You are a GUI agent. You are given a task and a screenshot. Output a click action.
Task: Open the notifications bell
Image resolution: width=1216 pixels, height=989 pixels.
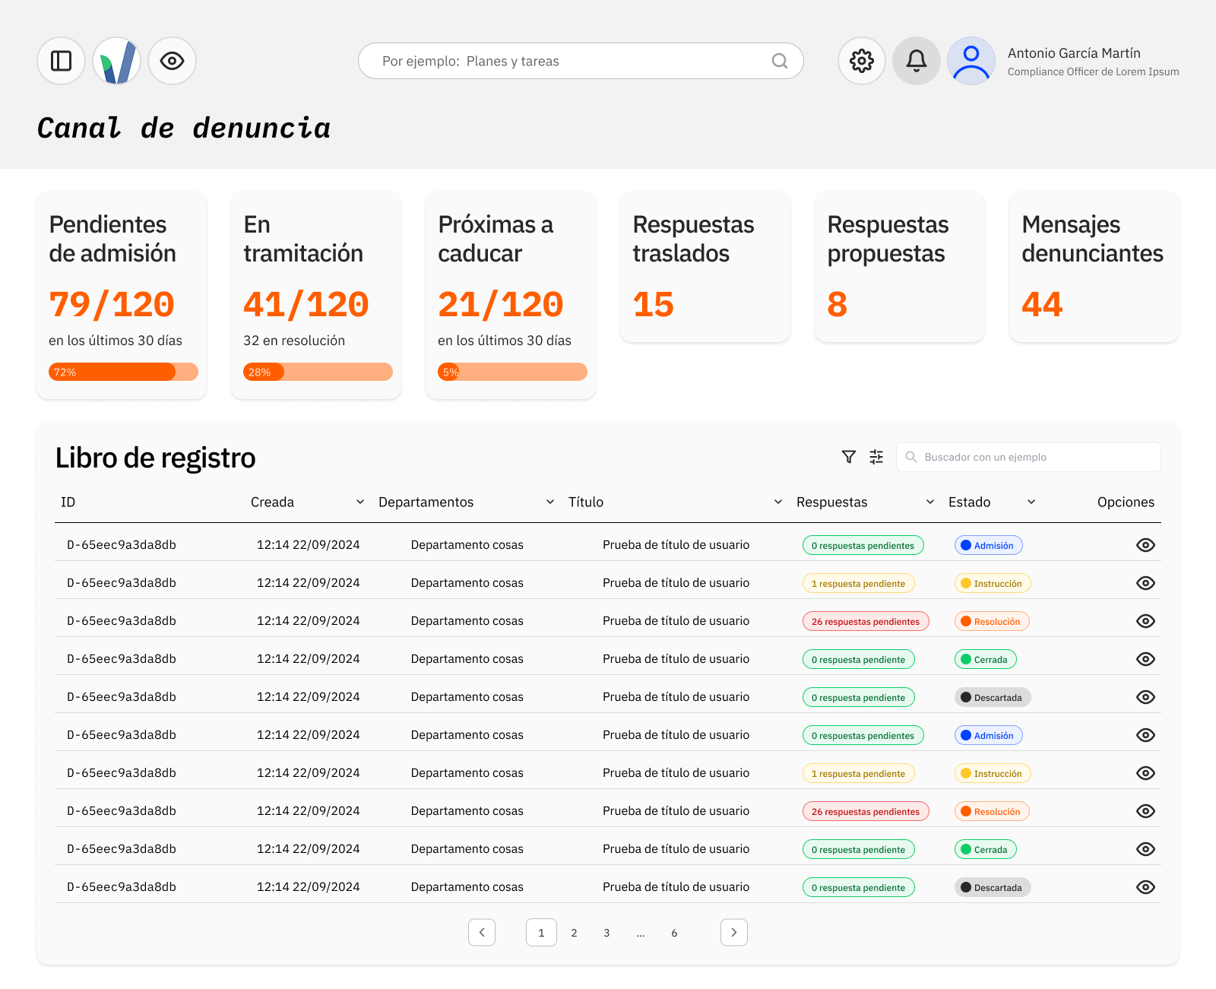(x=917, y=61)
